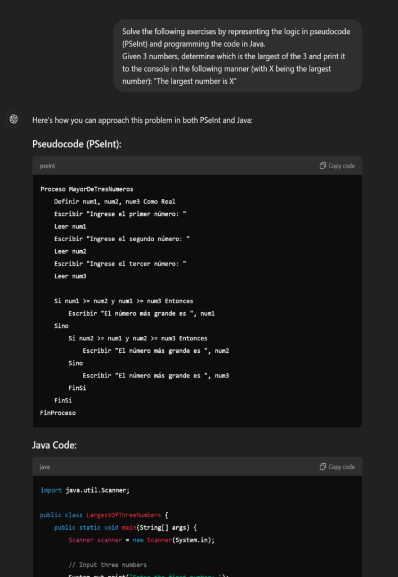Click the copy icon in the java code block
The width and height of the screenshot is (398, 577).
click(323, 467)
